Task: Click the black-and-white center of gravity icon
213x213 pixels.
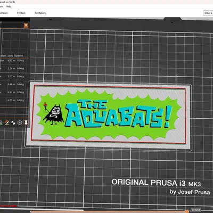Action: tap(13, 122)
